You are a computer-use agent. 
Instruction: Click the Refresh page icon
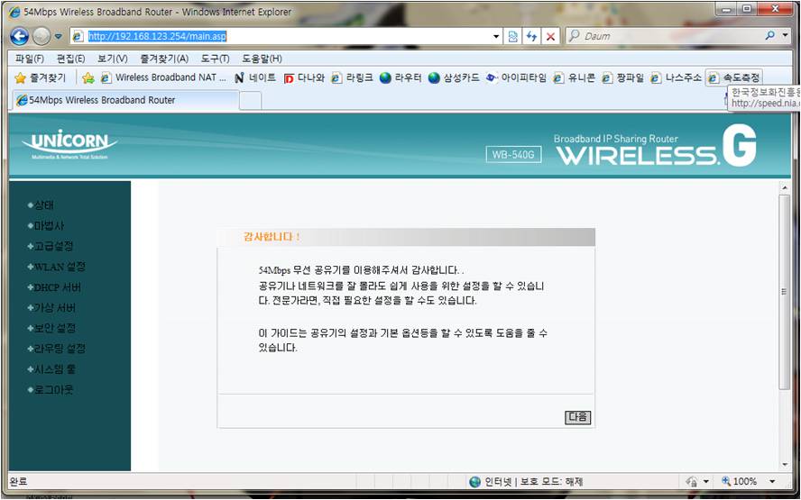(x=532, y=37)
